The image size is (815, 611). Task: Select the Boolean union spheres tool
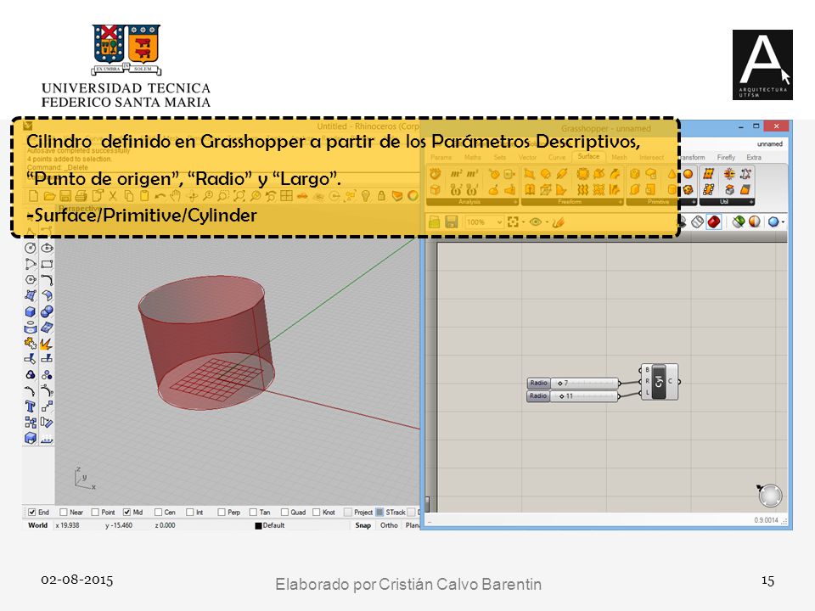pos(47,311)
